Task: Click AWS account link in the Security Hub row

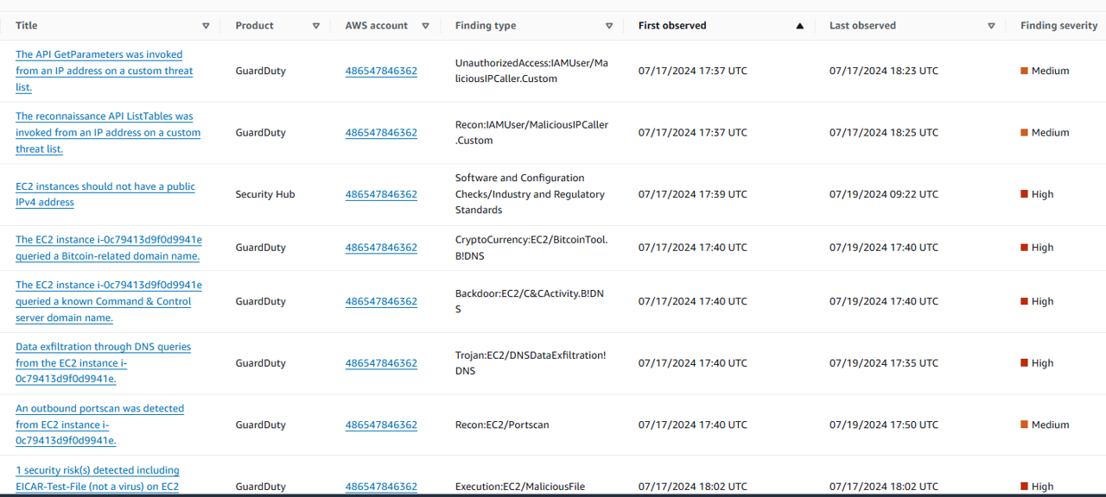Action: click(381, 194)
